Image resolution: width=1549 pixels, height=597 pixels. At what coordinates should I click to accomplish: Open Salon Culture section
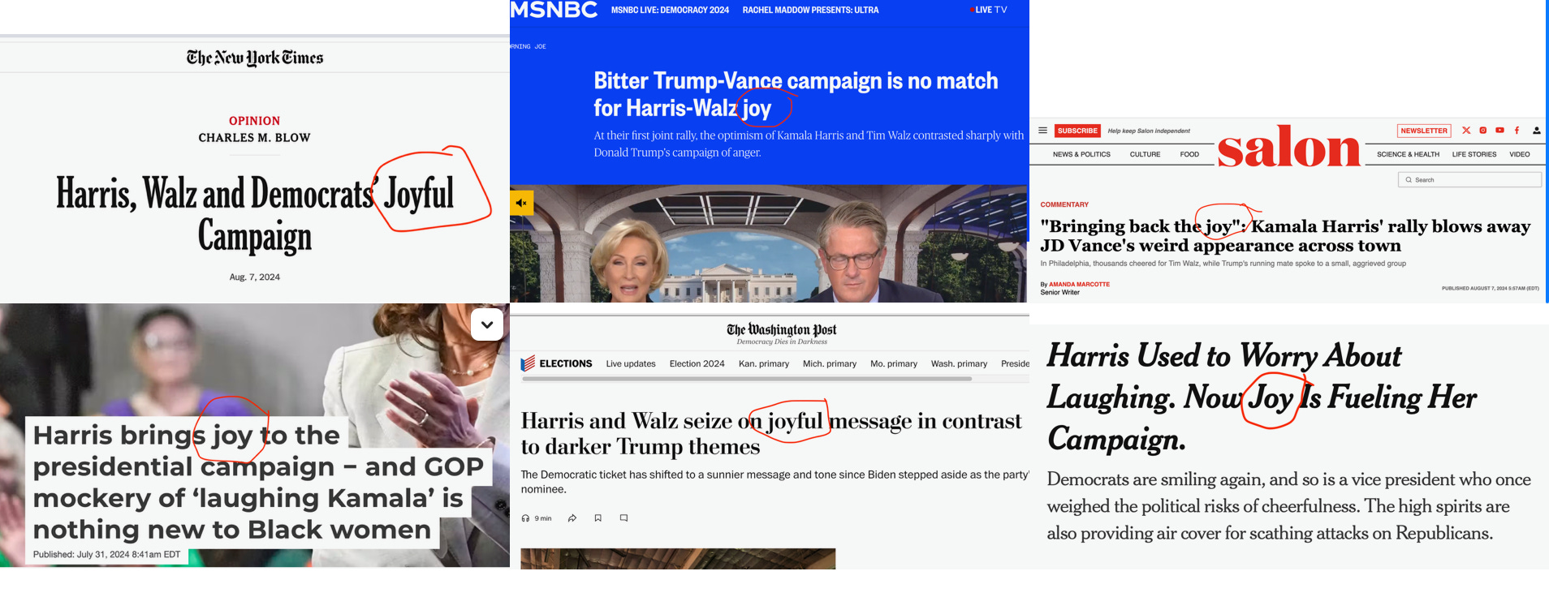[x=1145, y=154]
